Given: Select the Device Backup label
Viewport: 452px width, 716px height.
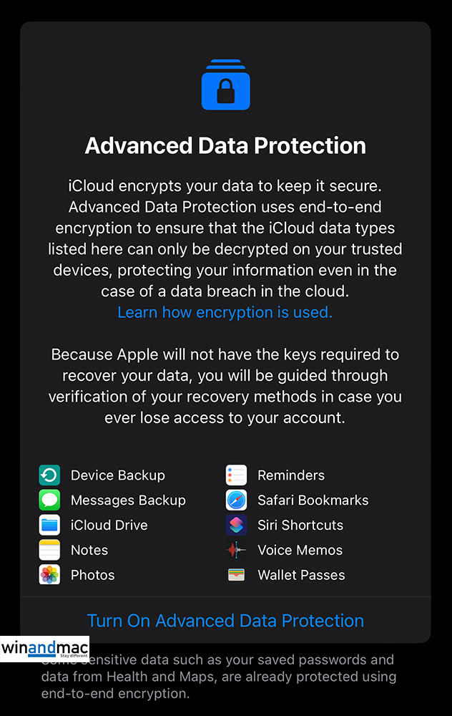Looking at the screenshot, I should click(x=117, y=475).
